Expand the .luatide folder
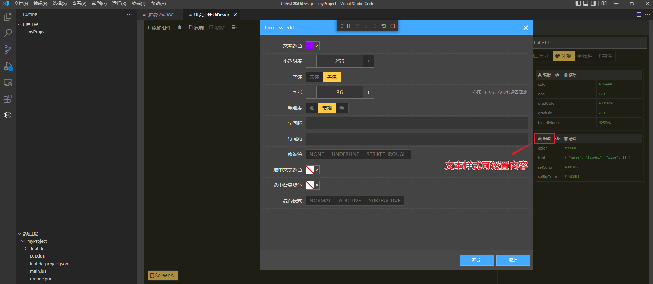The height and width of the screenshot is (284, 653). pyautogui.click(x=25, y=249)
